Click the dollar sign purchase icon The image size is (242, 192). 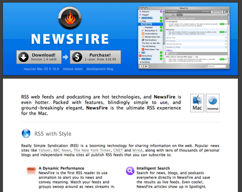77,57
